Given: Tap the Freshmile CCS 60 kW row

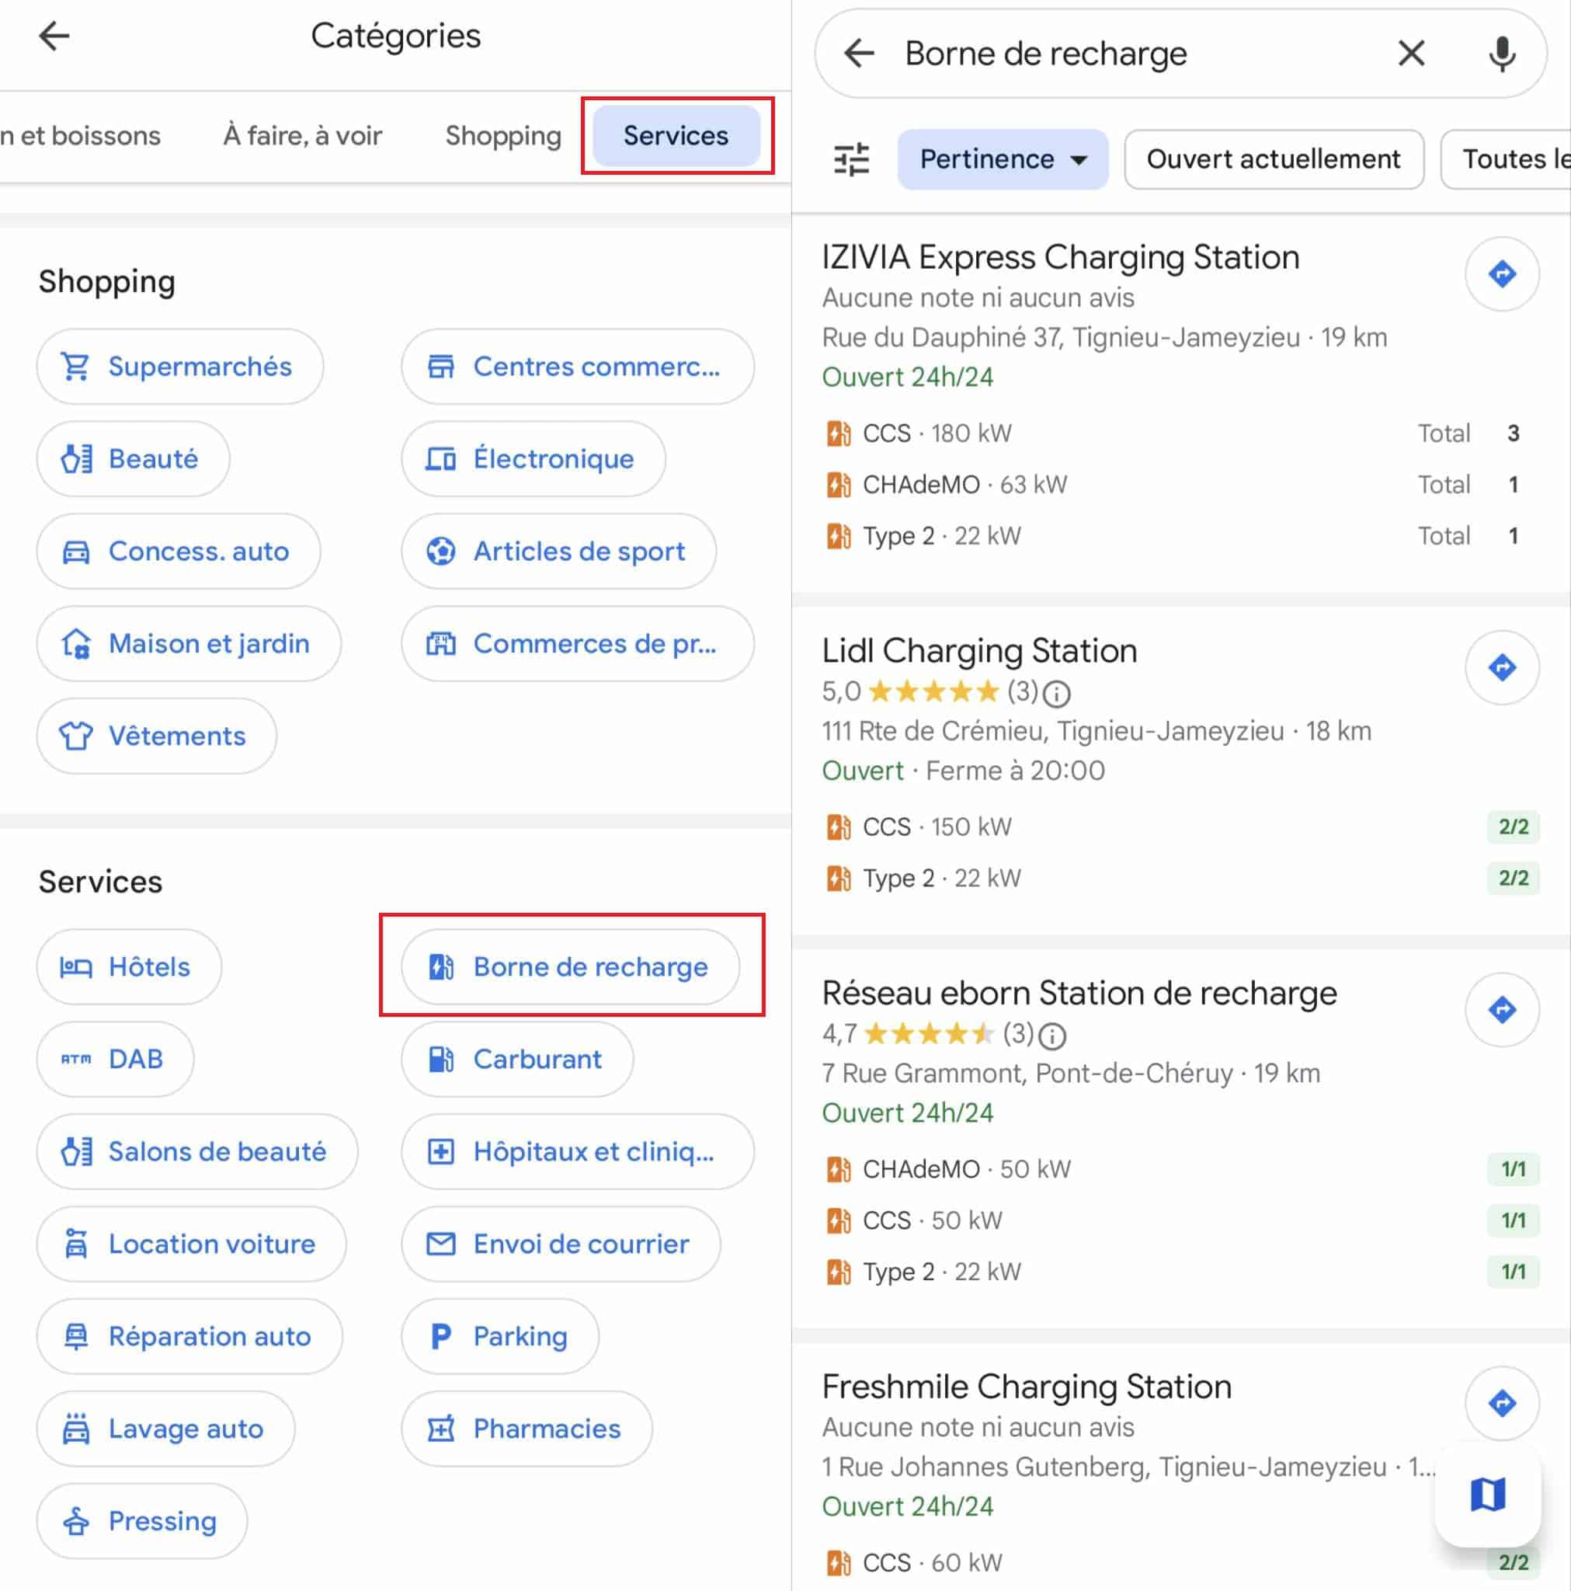Looking at the screenshot, I should (x=1181, y=1562).
